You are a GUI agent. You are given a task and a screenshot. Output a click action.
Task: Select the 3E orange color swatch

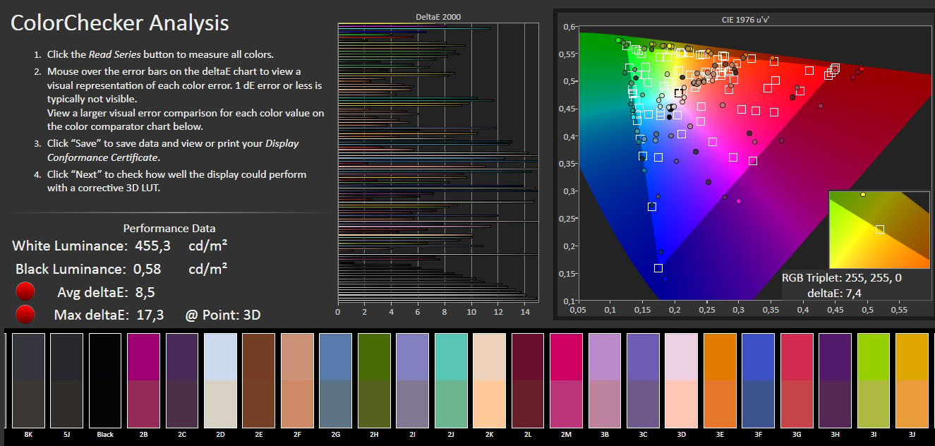pyautogui.click(x=720, y=380)
